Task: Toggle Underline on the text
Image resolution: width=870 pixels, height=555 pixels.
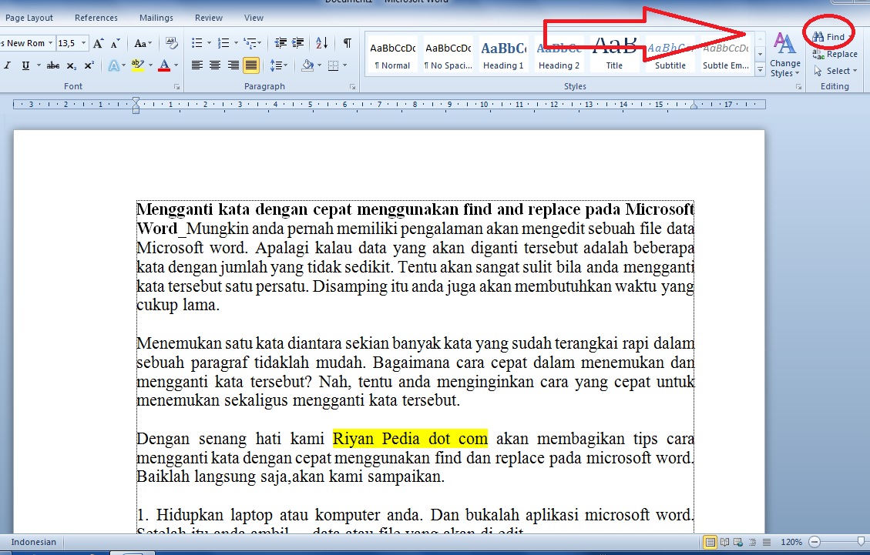Action: coord(25,65)
